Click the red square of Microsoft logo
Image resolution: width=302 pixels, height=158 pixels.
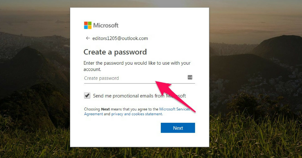pyautogui.click(x=86, y=23)
